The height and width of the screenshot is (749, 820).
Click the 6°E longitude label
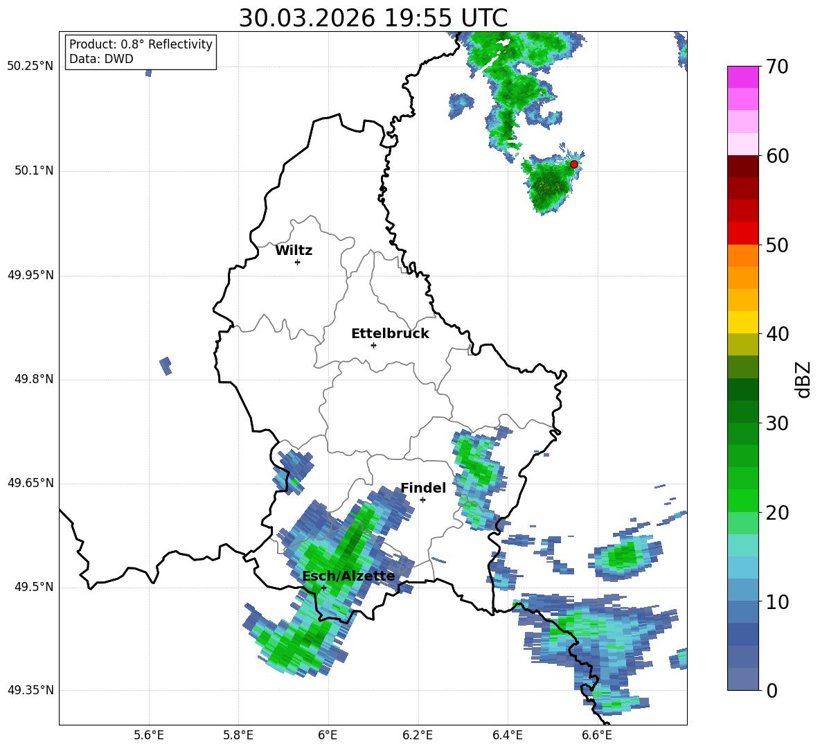coord(328,736)
